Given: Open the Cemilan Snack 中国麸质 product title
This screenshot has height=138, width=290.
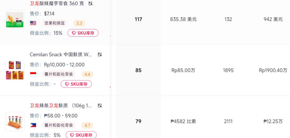Looking at the screenshot, I should (x=61, y=55).
